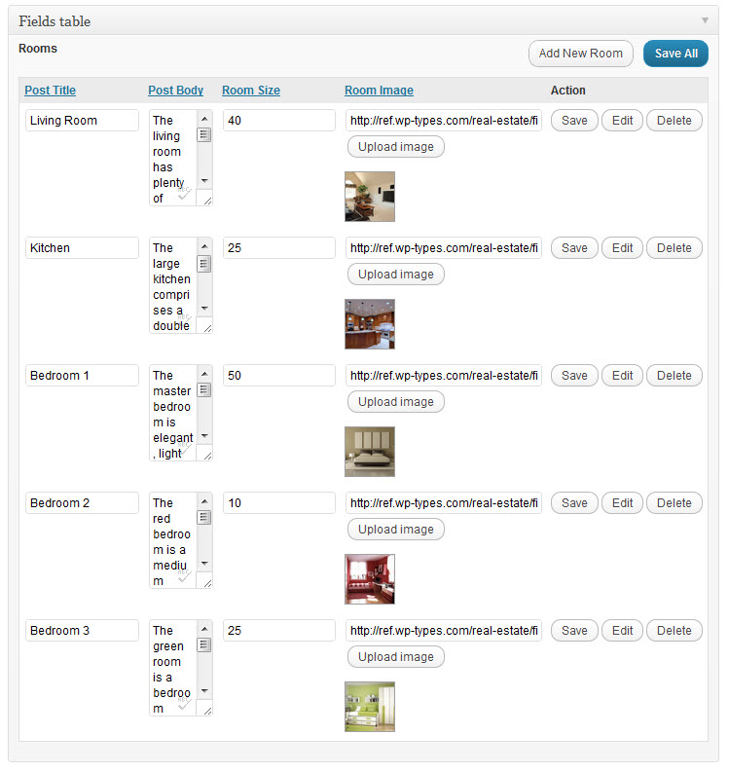The width and height of the screenshot is (729, 772).
Task: Click the Kitchen image URL field
Action: (x=444, y=247)
